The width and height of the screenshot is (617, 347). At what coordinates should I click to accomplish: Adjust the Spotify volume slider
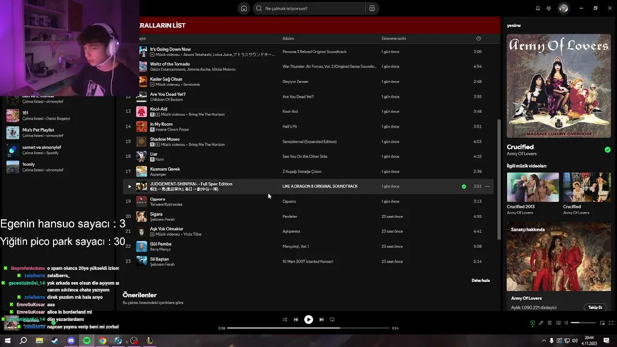click(583, 323)
